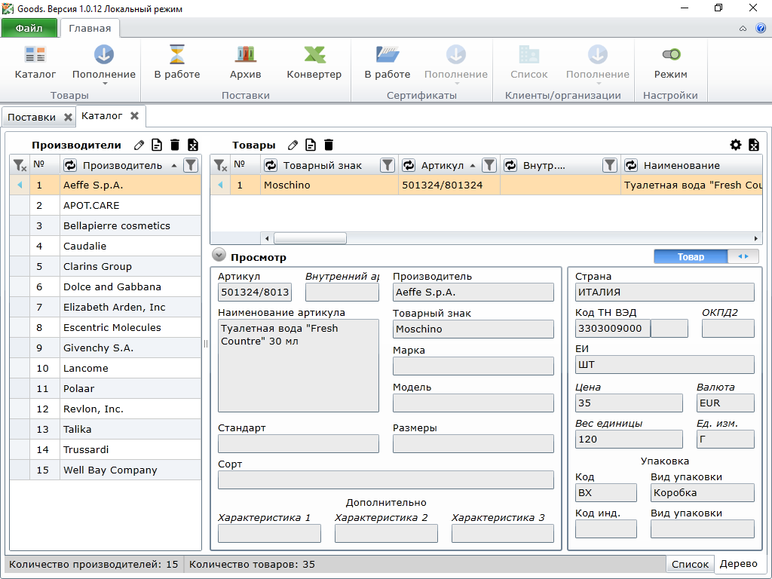
Task: Delete the selected product using the Товары trash icon
Action: tap(329, 145)
